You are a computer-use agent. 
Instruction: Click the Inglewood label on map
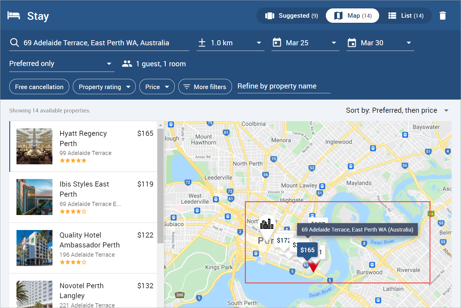click(339, 142)
